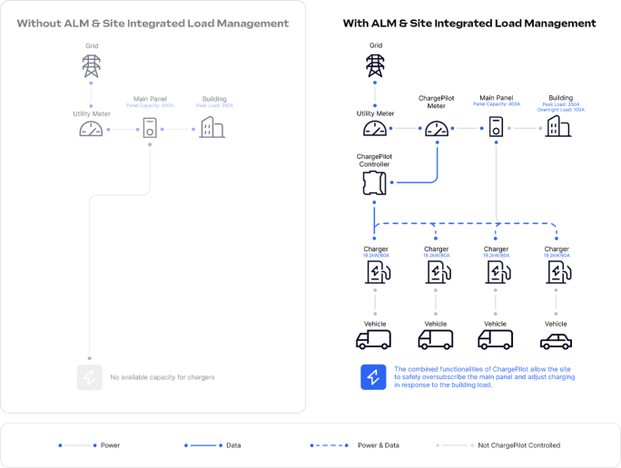Select the Utility Meter gauge icon in With ALM diagram
Image resolution: width=621 pixels, height=468 pixels.
375,129
